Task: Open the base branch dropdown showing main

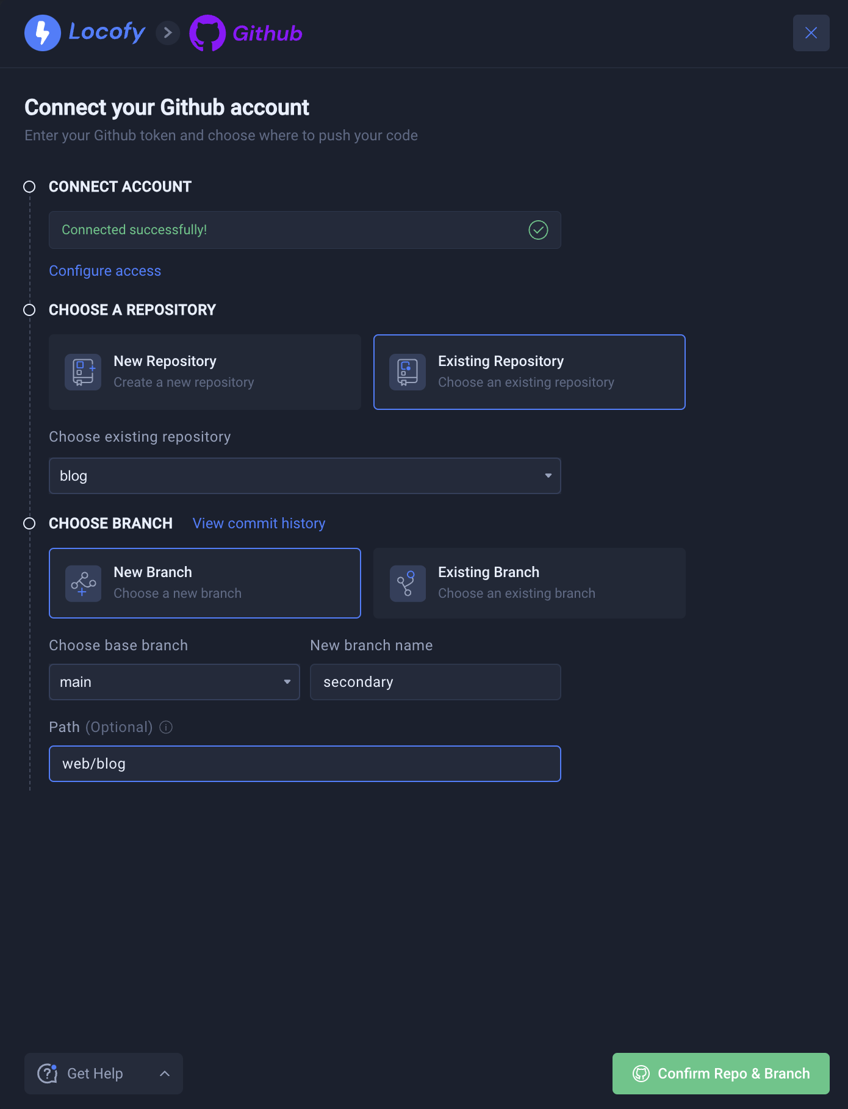Action: 174,682
